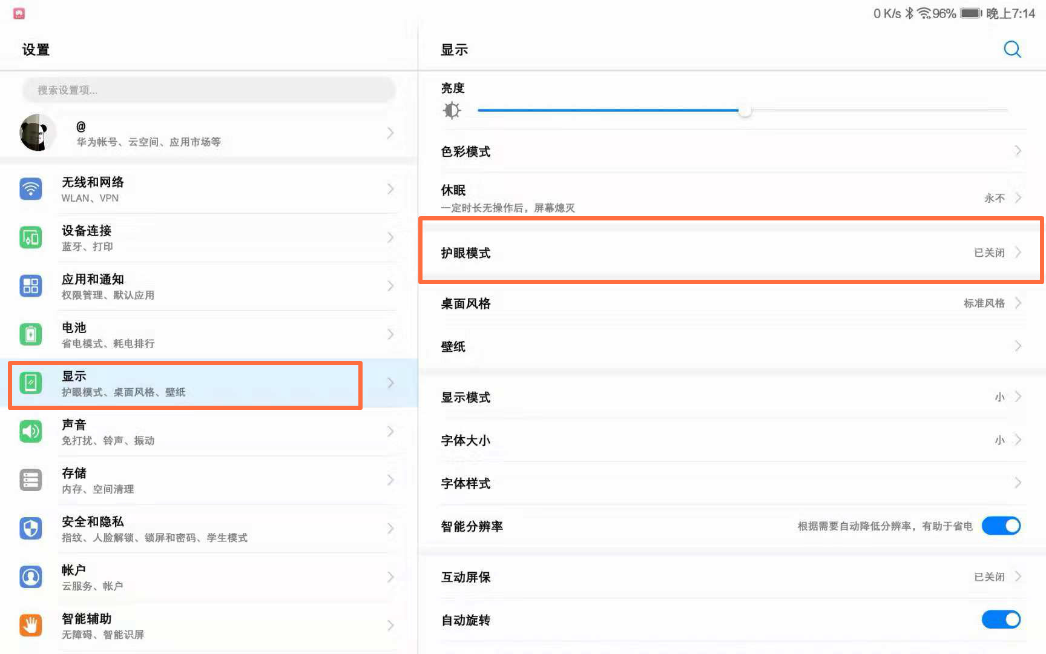The width and height of the screenshot is (1046, 654).
Task: Open the 电池 battery settings icon
Action: 31,334
